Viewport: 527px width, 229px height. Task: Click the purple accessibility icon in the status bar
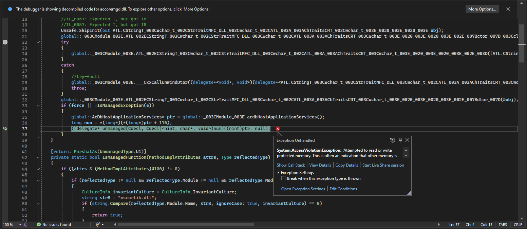pos(25,224)
